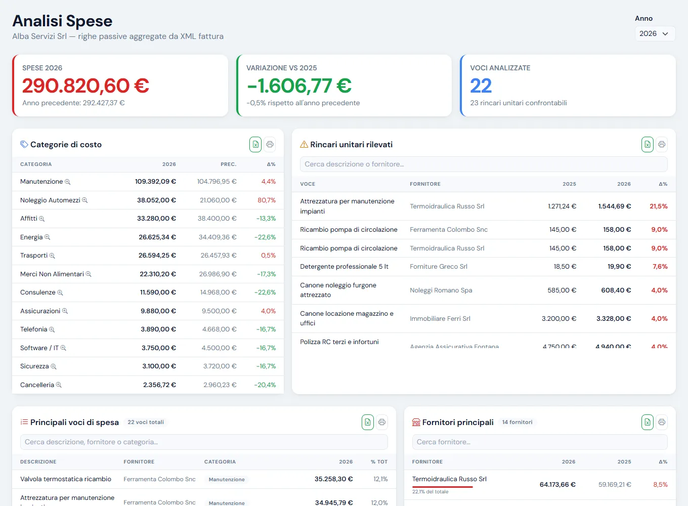The image size is (688, 506).
Task: Open Trasporti category detail magnifier
Action: (52, 256)
